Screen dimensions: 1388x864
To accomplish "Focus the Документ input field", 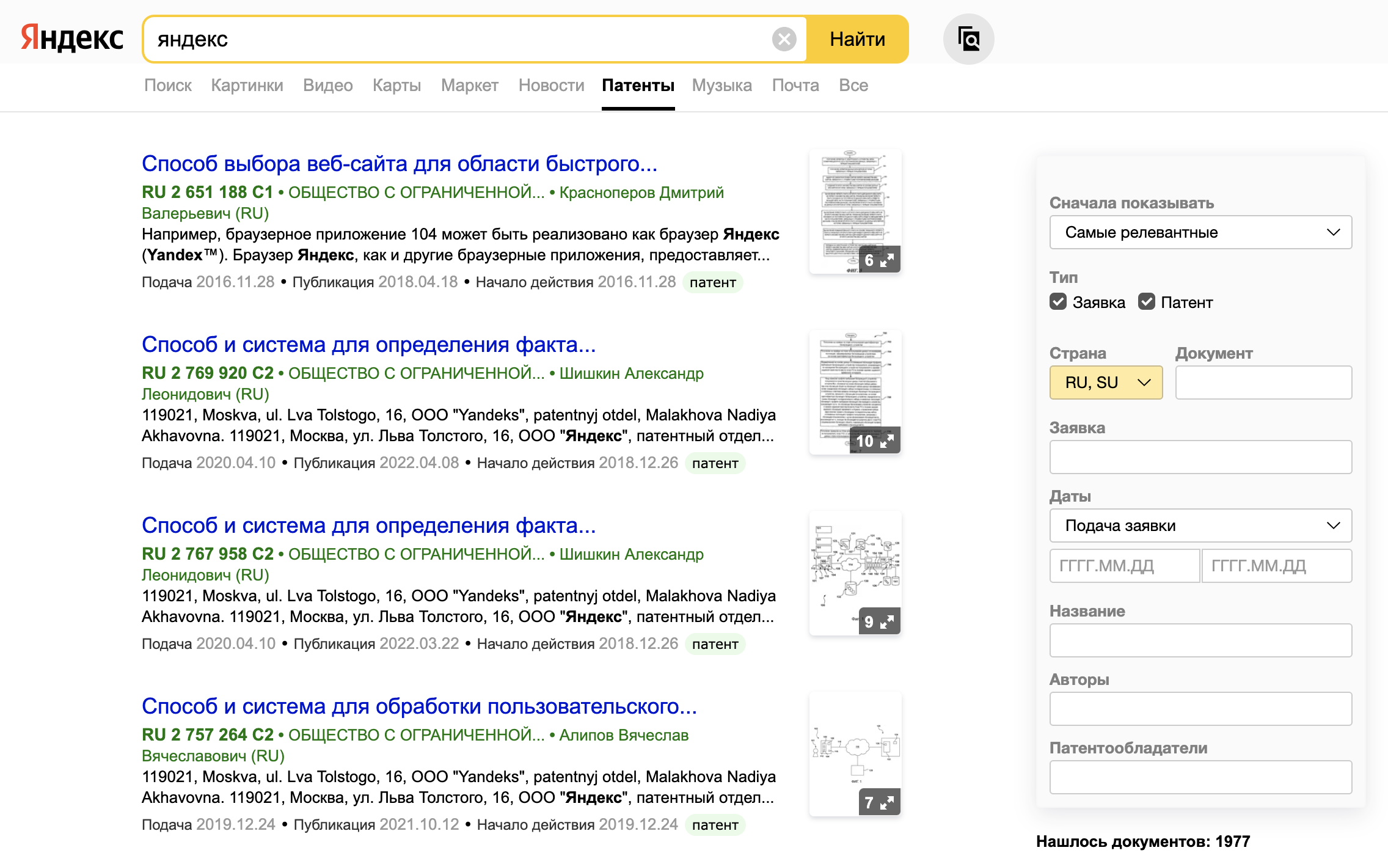I will [x=1263, y=383].
